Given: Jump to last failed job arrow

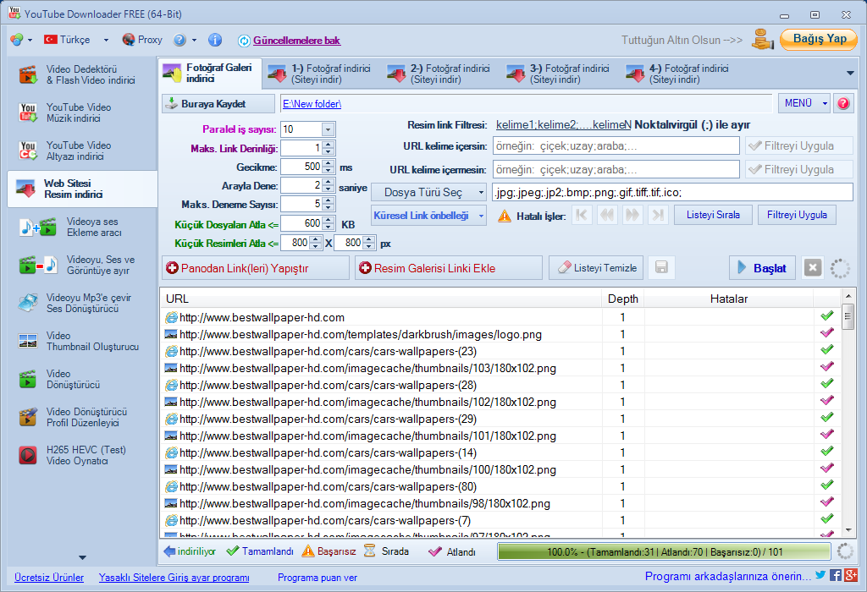Looking at the screenshot, I should click(x=657, y=216).
